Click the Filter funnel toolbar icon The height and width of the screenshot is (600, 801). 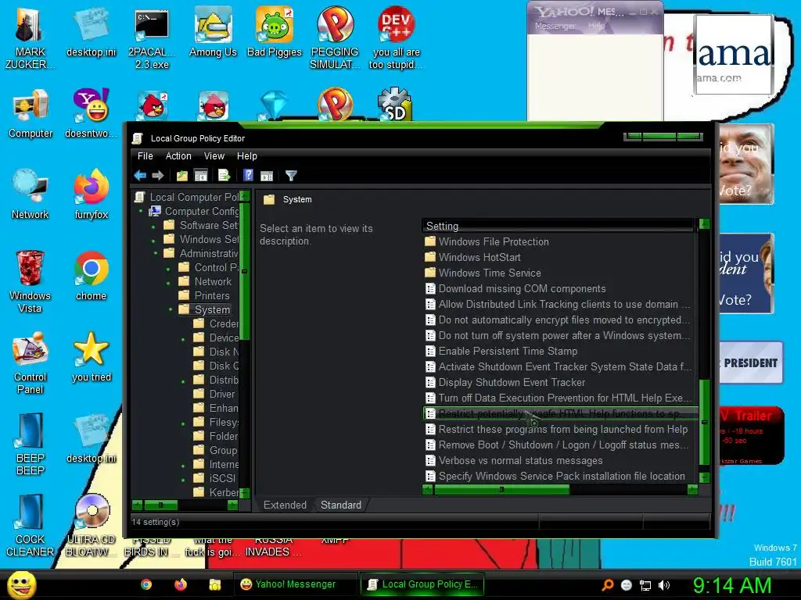click(291, 176)
